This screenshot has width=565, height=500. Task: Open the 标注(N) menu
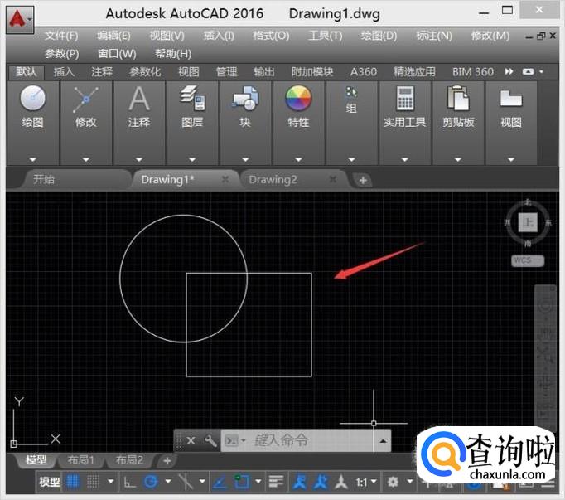[x=434, y=36]
